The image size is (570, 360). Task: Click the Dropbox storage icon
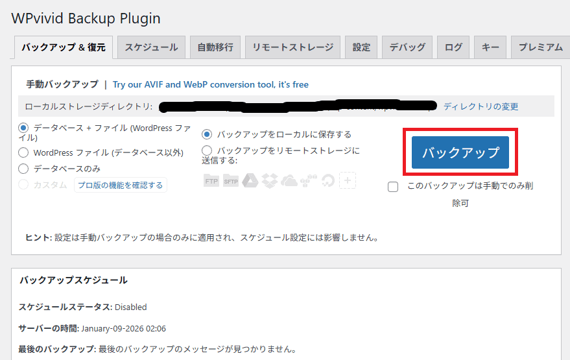(269, 180)
